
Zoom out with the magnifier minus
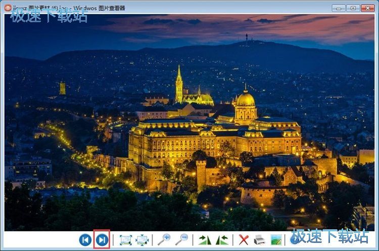pyautogui.click(x=182, y=240)
